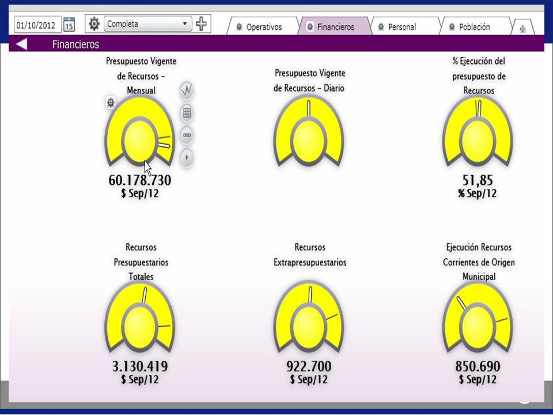This screenshot has width=553, height=415.
Task: Open the small gear on Presupuesto Mensual gauge
Action: click(111, 103)
